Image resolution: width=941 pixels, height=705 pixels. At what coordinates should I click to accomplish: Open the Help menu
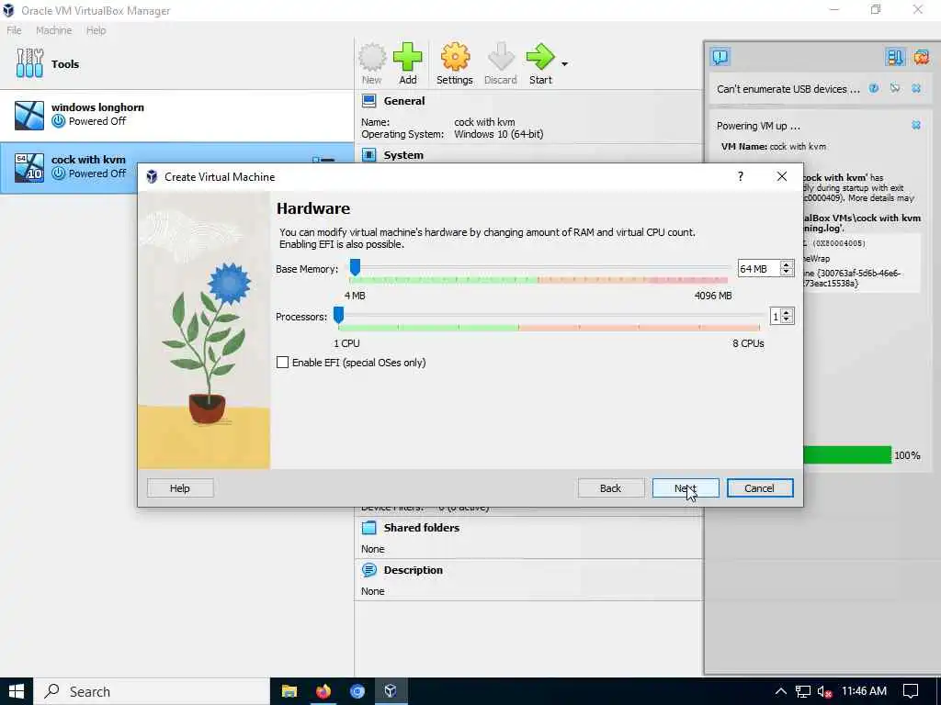(x=96, y=30)
